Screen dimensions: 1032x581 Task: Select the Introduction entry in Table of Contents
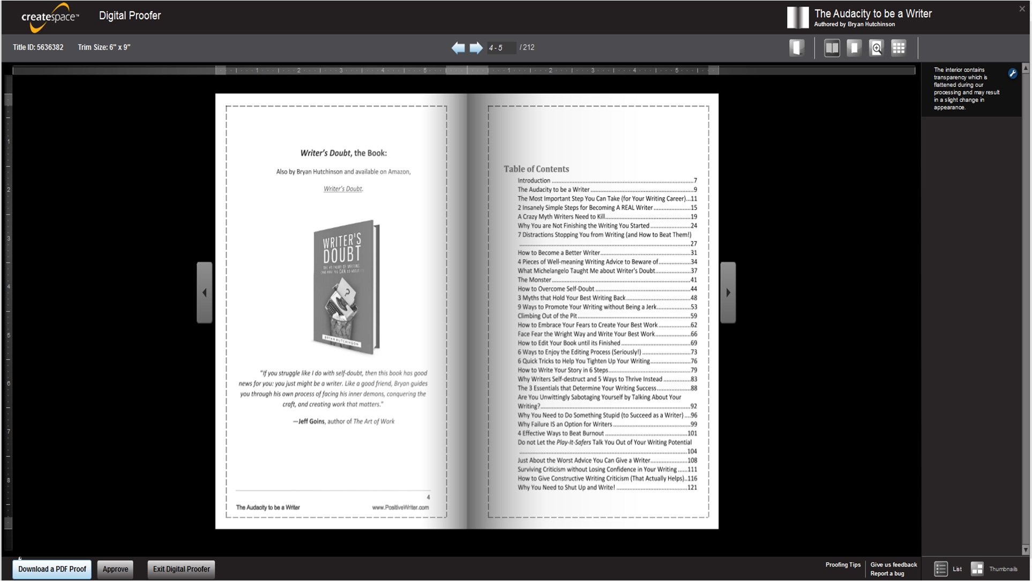(x=607, y=180)
